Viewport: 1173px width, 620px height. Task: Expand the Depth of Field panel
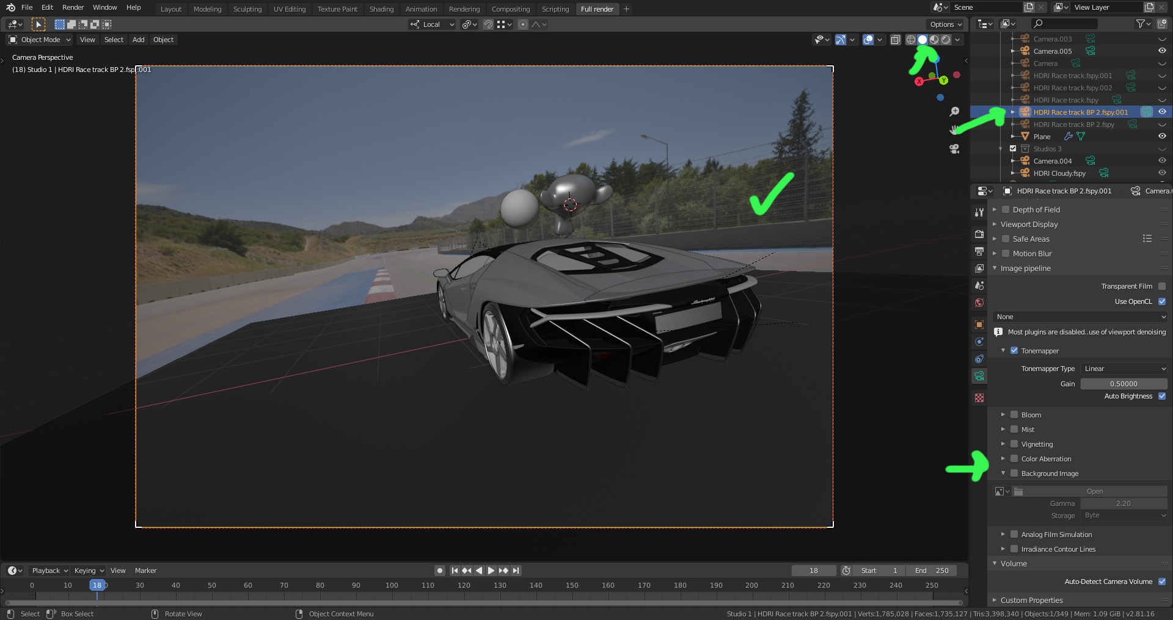(1036, 210)
